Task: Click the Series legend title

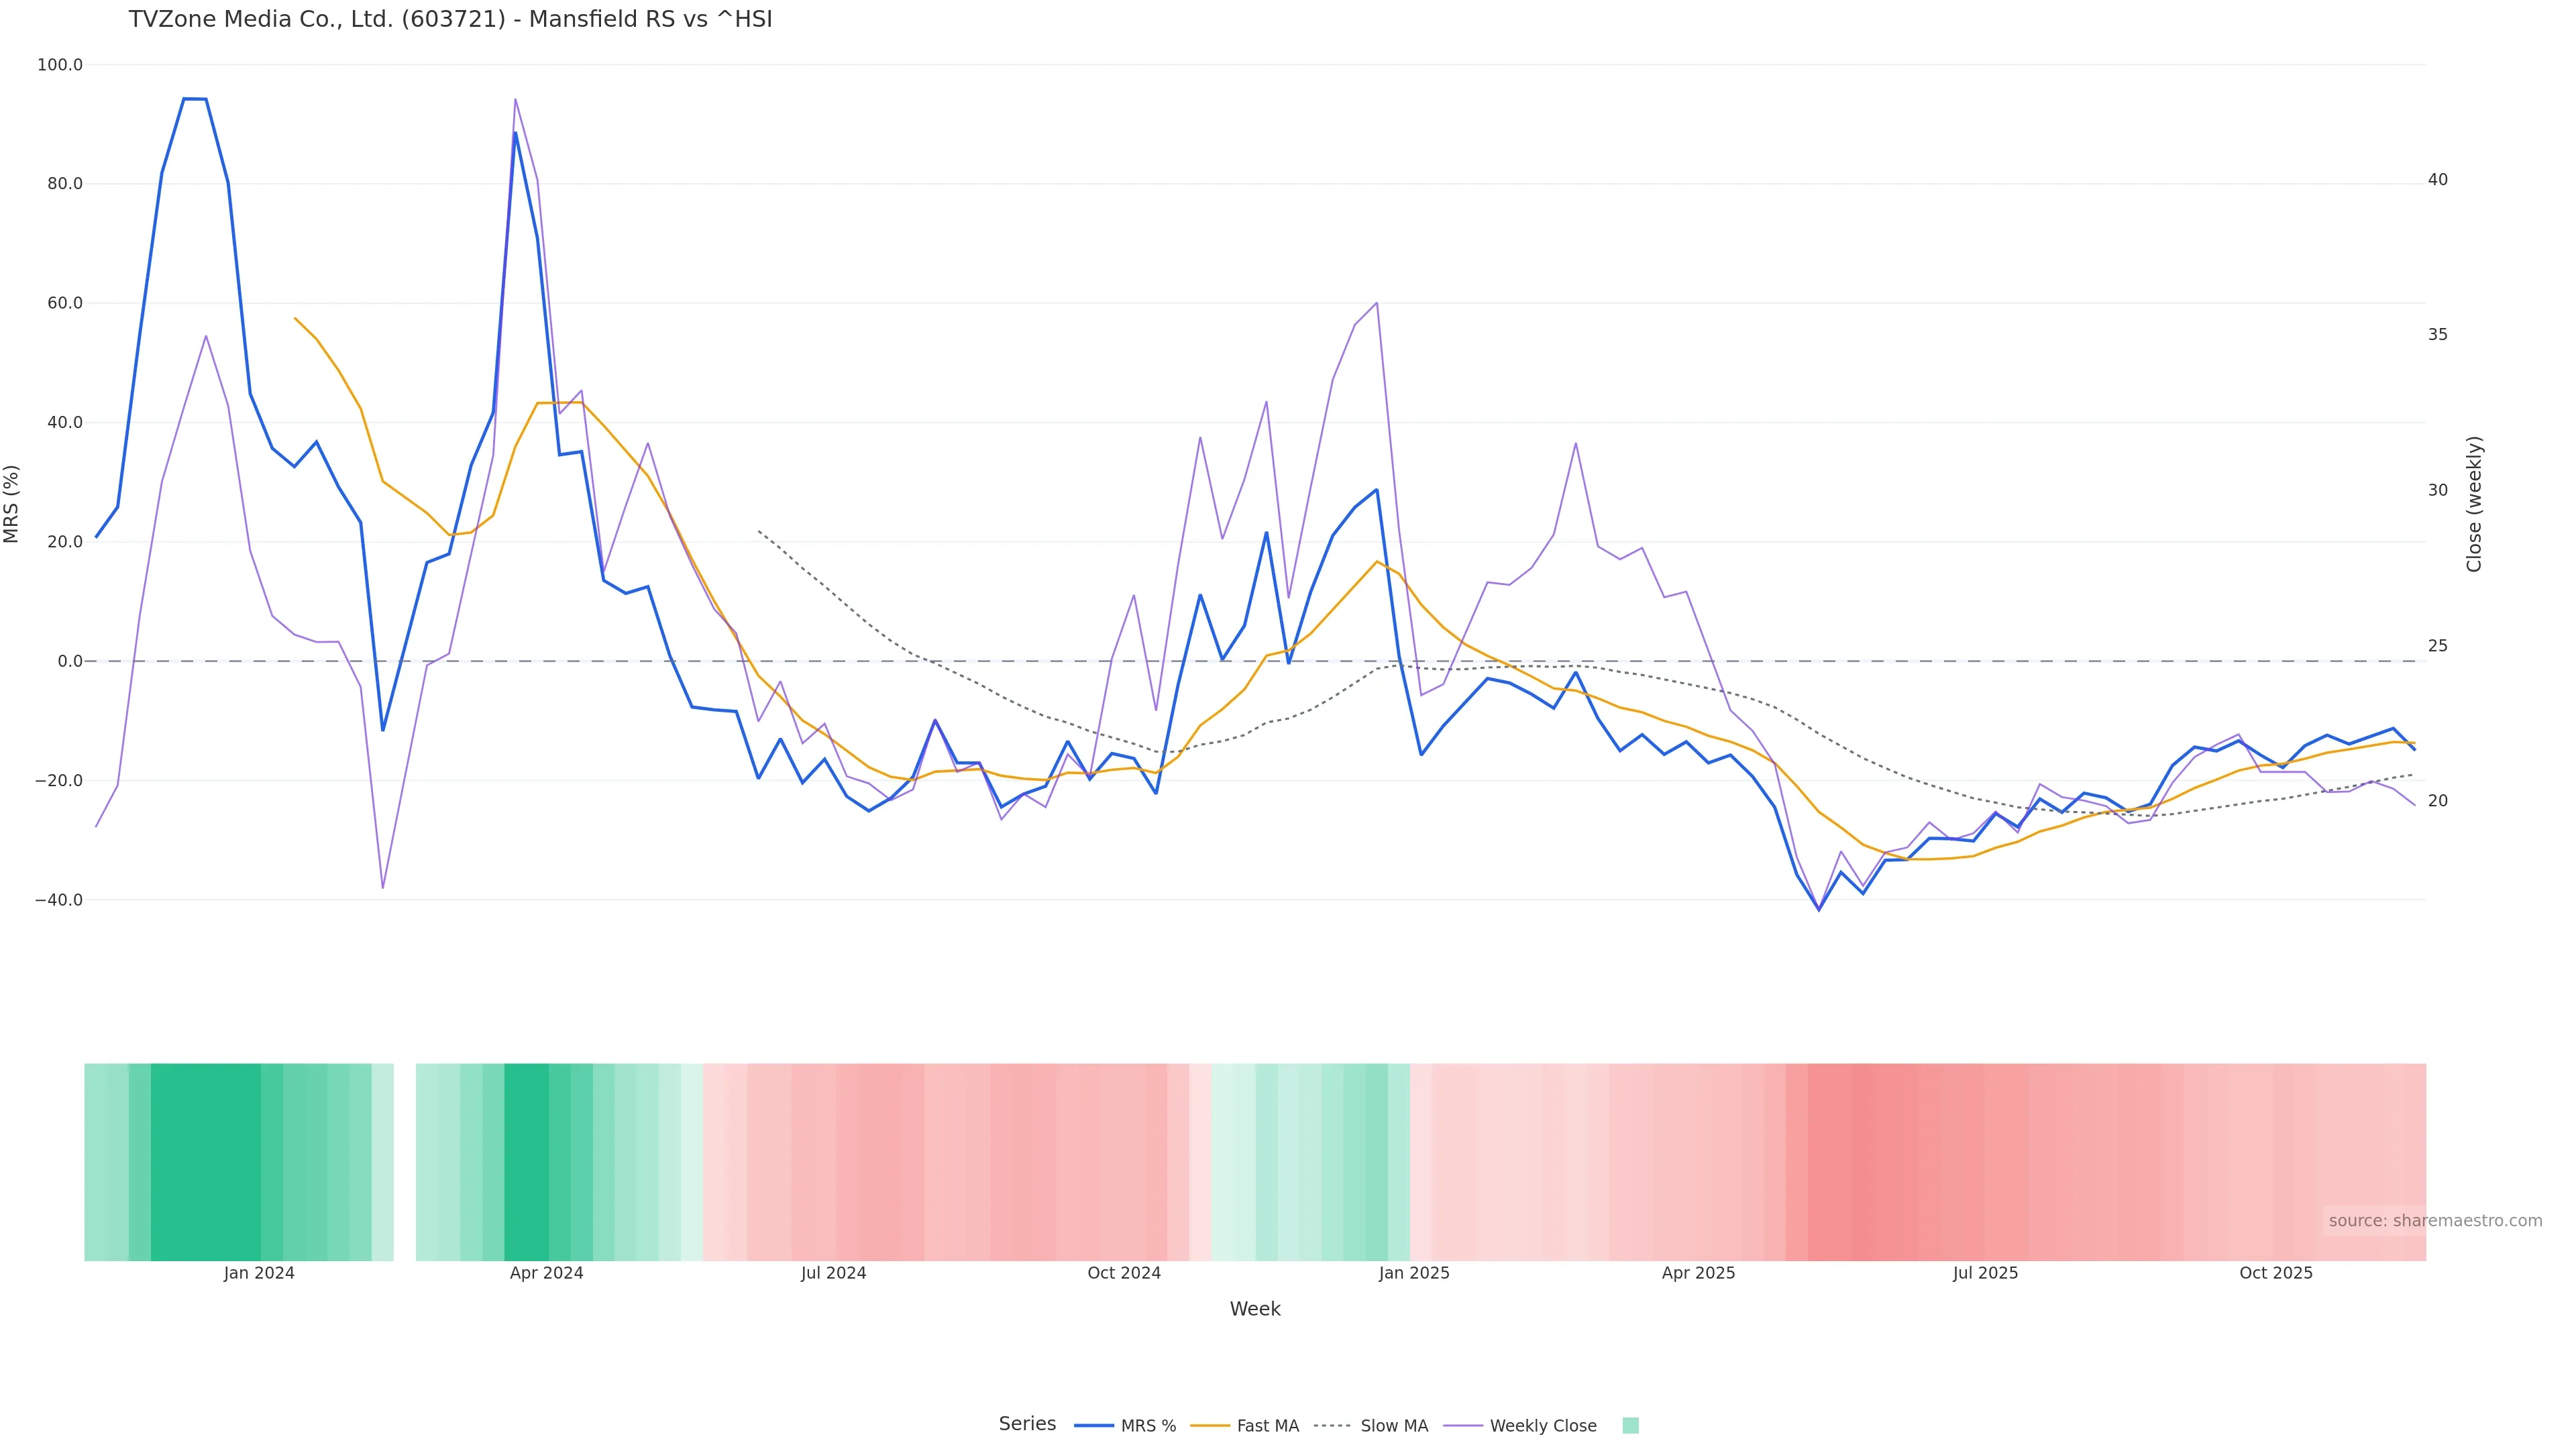Action: [1027, 1424]
